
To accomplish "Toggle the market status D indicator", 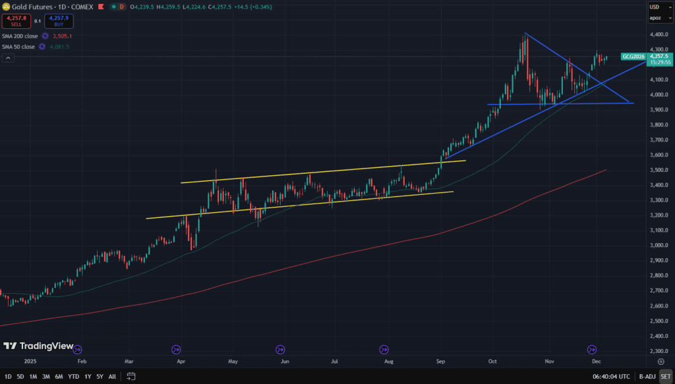I will (121, 7).
